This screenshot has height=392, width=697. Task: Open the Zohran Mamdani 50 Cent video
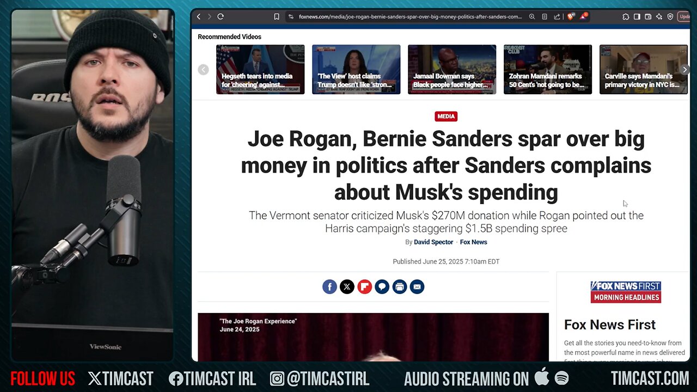548,69
